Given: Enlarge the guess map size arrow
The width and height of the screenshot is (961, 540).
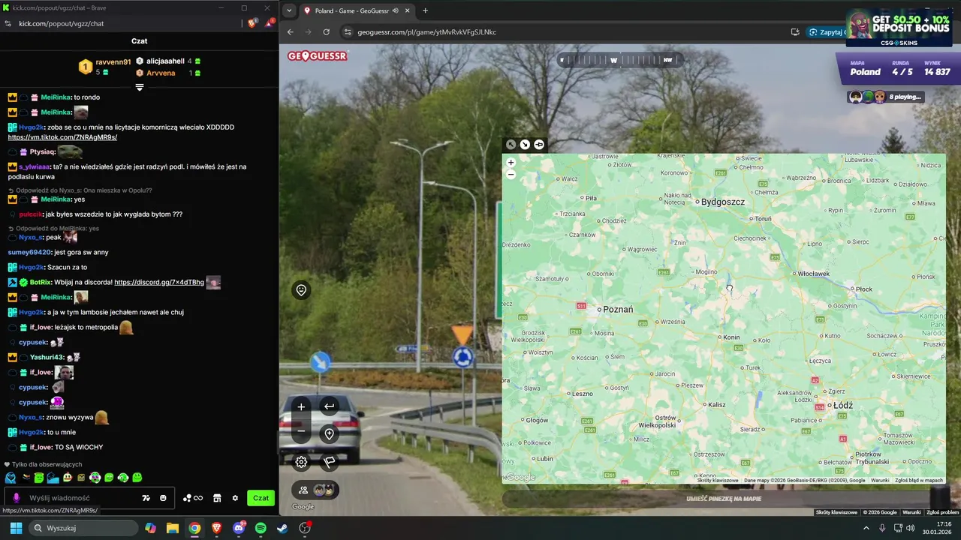Looking at the screenshot, I should click(x=511, y=144).
